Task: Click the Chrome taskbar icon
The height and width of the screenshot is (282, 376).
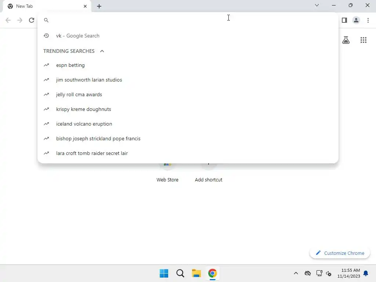Action: (x=213, y=273)
